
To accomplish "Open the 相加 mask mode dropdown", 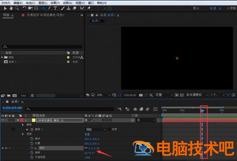I will click(96, 130).
